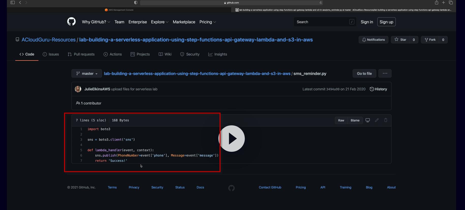Open a new browser tab with plus icon

[443, 3]
